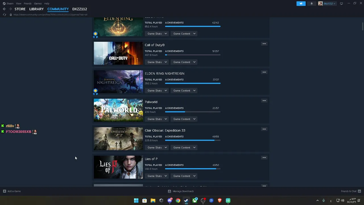The height and width of the screenshot is (205, 364).
Task: Expand Game Stats for ELDEN RING NIGHTREIGN
Action: 157,91
